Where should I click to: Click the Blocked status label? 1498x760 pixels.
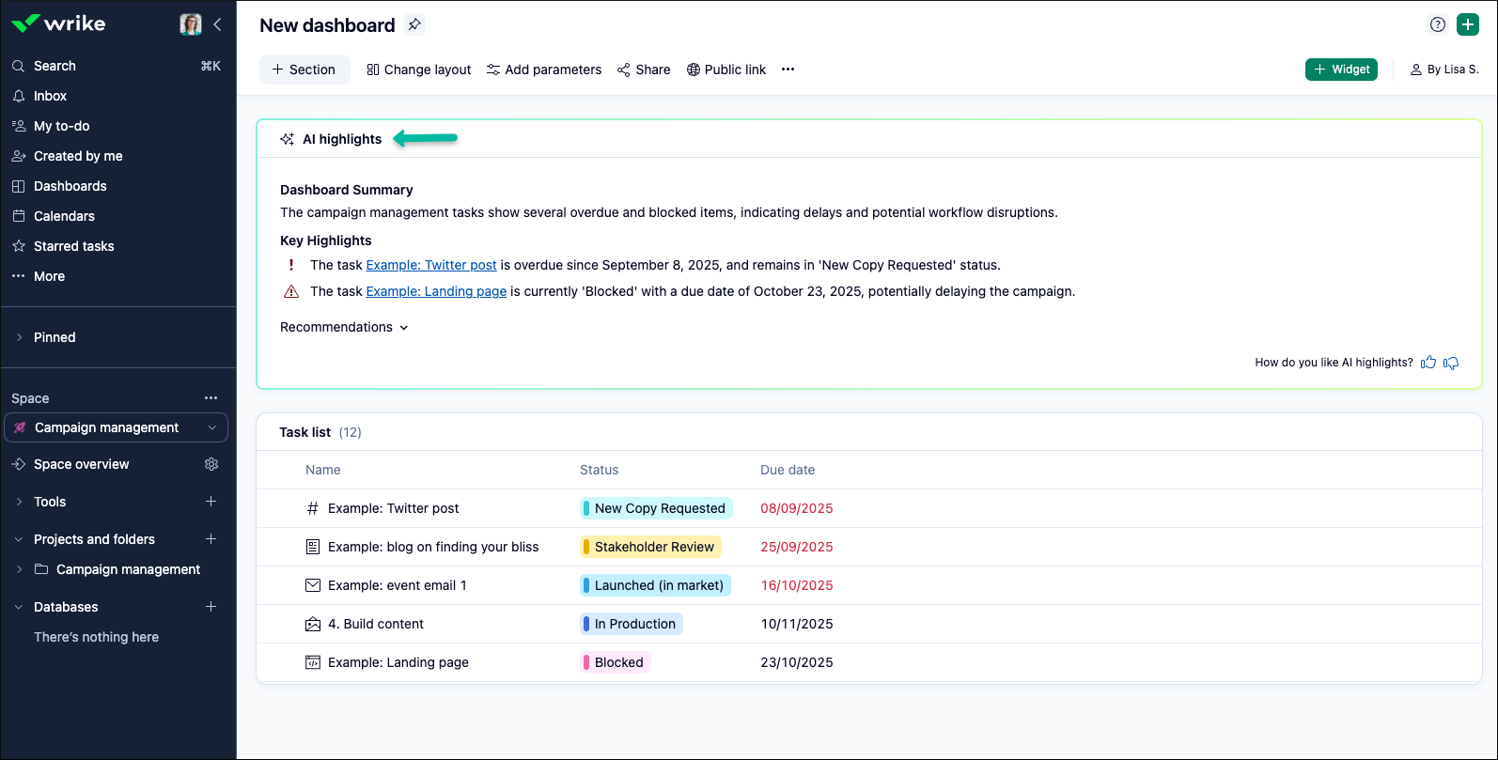(x=616, y=662)
